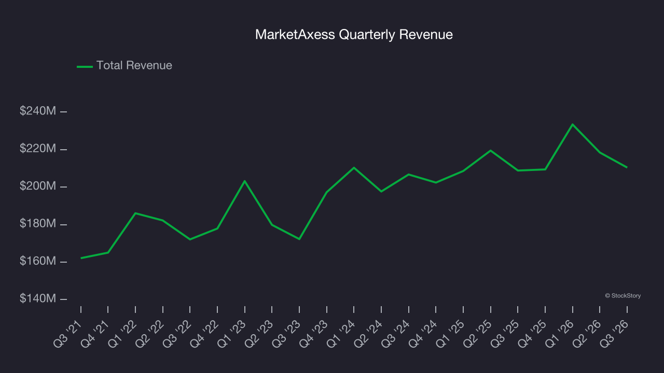Select the "Total Revenue" legend label
The height and width of the screenshot is (373, 664).
[x=134, y=66]
